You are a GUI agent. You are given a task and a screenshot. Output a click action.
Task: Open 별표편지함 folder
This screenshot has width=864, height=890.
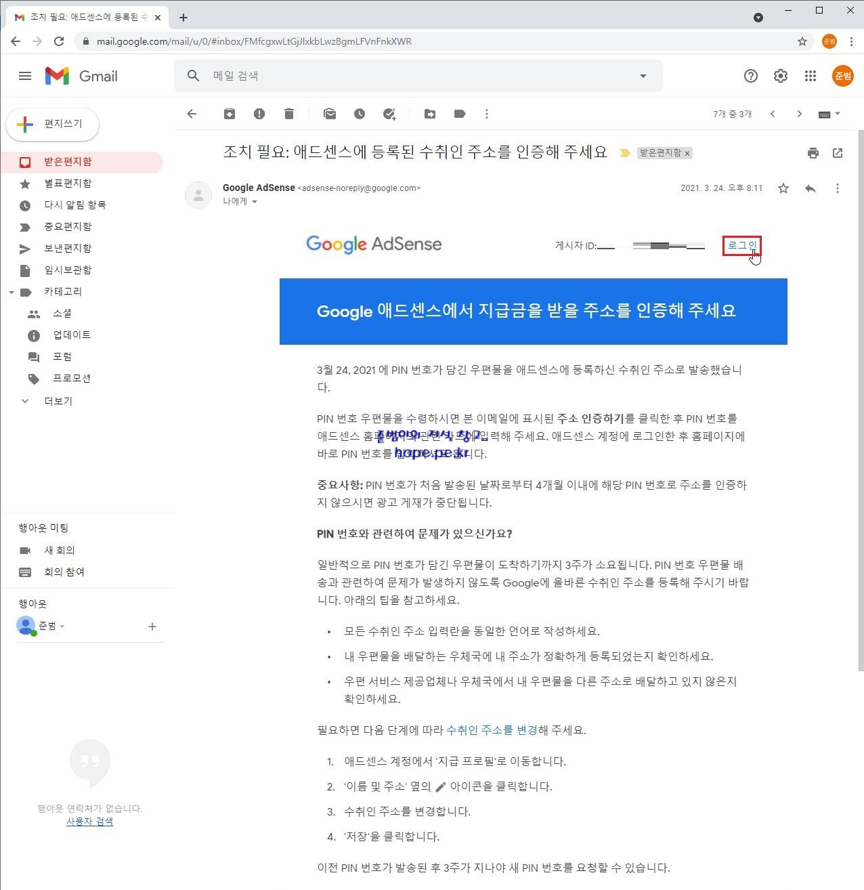[81, 184]
